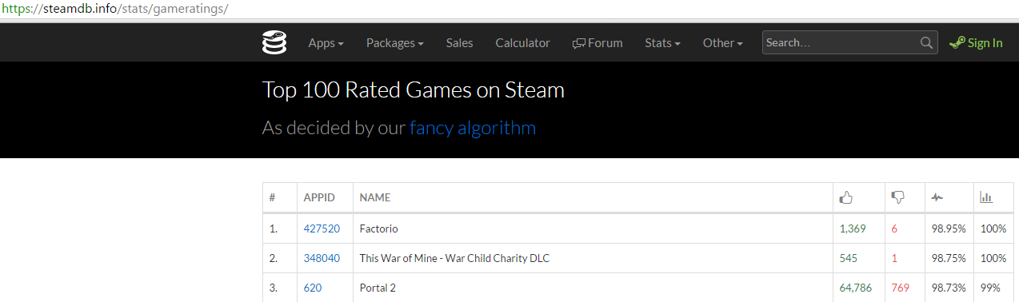Open the Packages dropdown menu
This screenshot has width=1019, height=302.
[395, 43]
